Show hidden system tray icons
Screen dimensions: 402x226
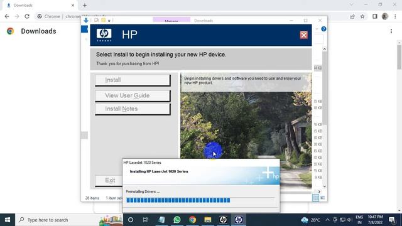(x=327, y=220)
